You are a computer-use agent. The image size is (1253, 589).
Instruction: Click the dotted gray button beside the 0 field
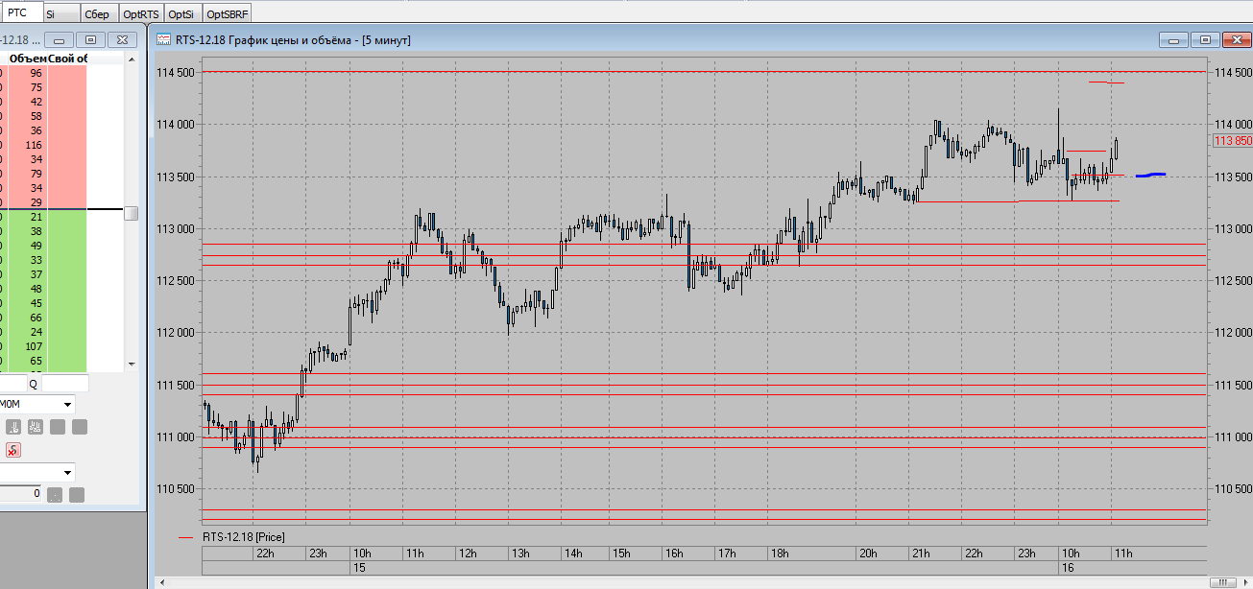coord(55,495)
